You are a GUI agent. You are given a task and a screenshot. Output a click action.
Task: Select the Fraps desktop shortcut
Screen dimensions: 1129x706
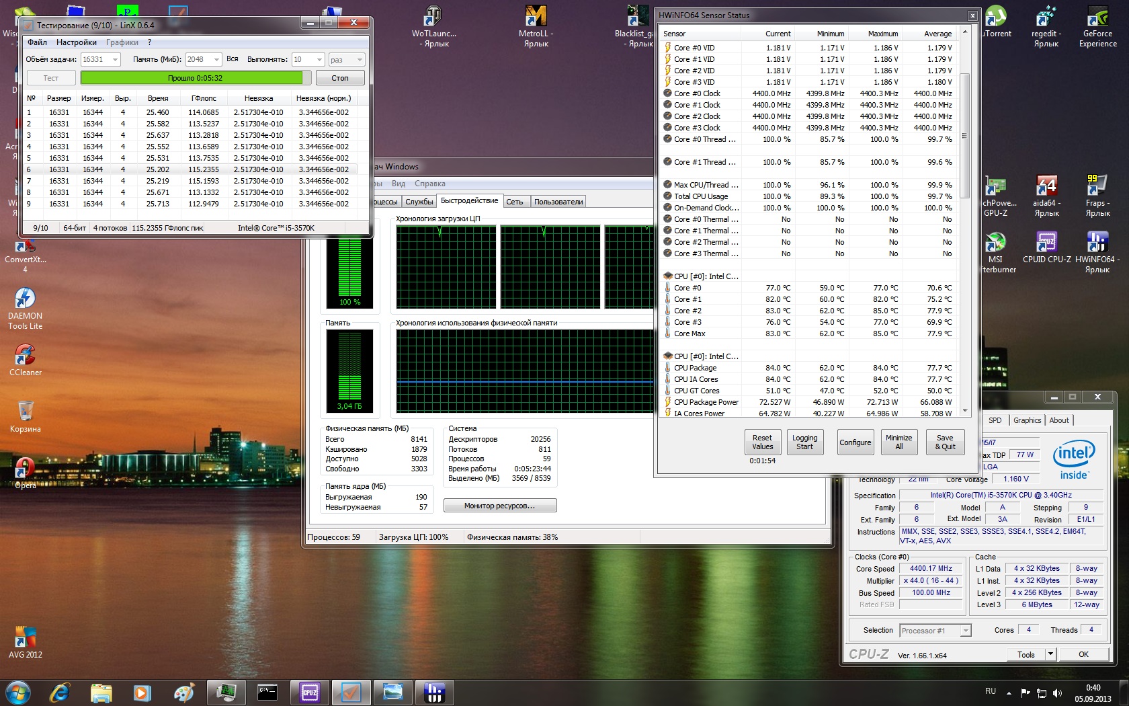click(1098, 196)
